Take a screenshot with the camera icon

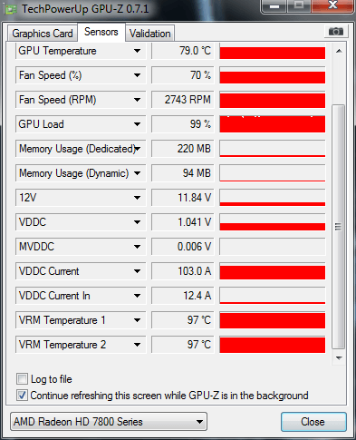pyautogui.click(x=336, y=32)
